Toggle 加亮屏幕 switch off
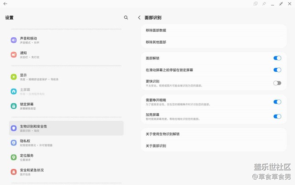 [x=277, y=116]
